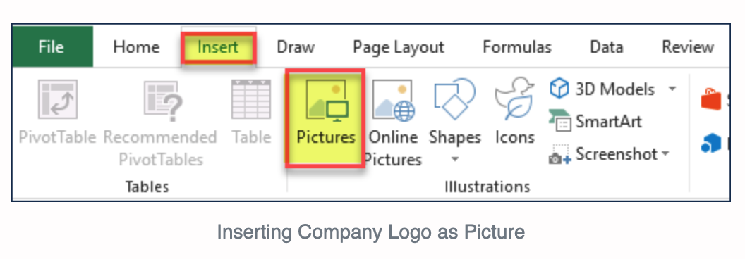Switch to the Formulas tab

point(517,47)
